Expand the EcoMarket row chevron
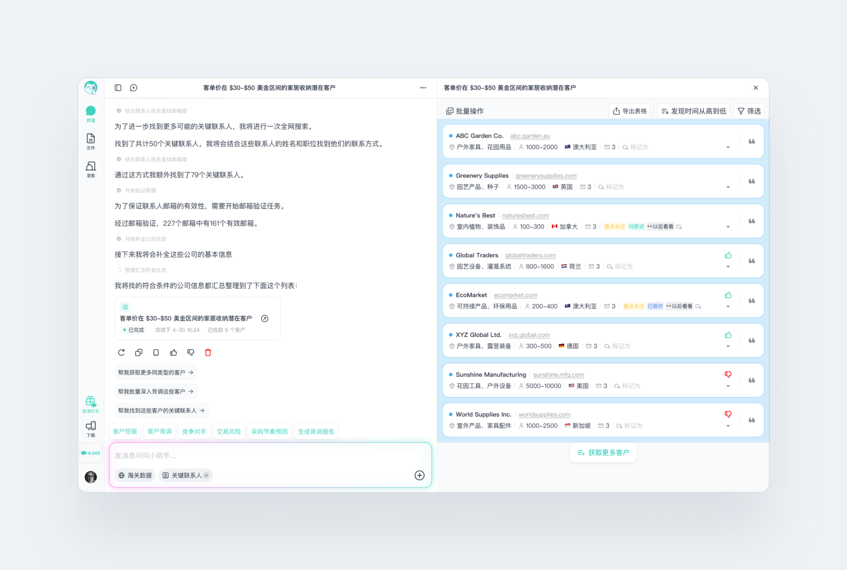This screenshot has height=570, width=847. [728, 307]
